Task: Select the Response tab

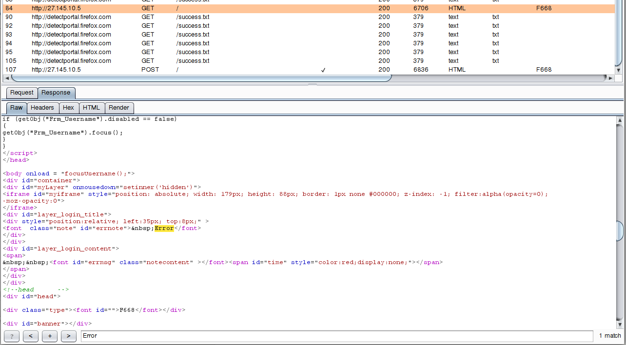Action: (x=56, y=93)
